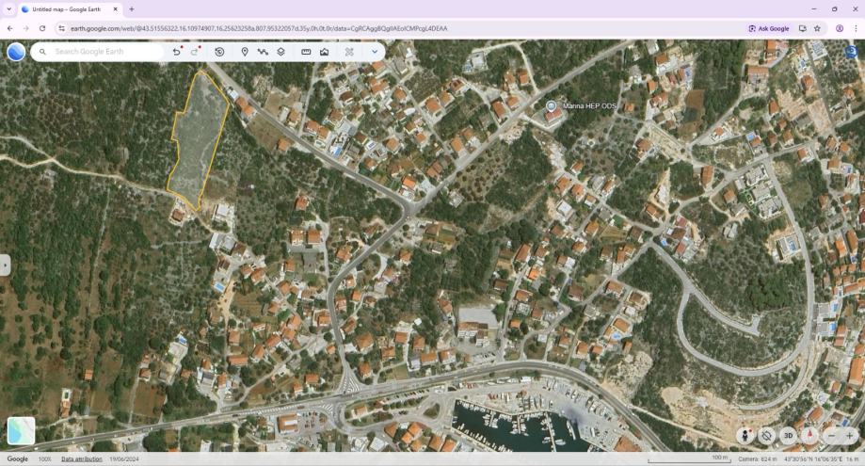Image resolution: width=865 pixels, height=466 pixels.
Task: Expand the left side panel handle
Action: pos(5,265)
